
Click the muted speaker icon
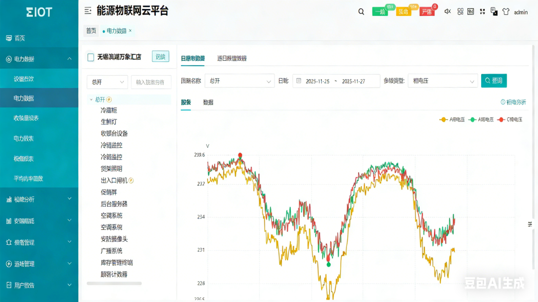(x=447, y=12)
